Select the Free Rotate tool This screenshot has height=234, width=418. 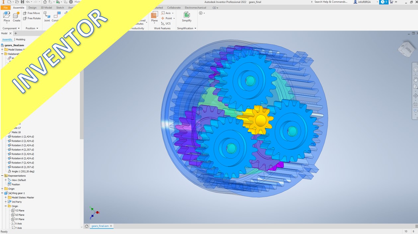[x=32, y=19]
